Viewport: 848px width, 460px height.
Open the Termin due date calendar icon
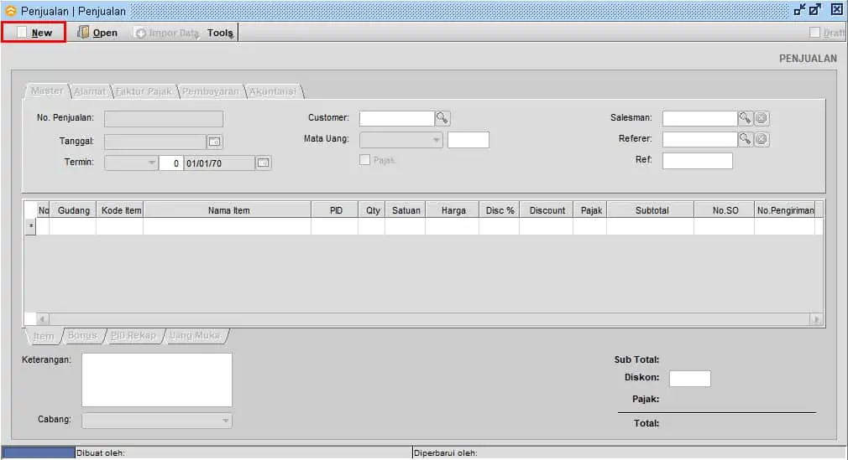(x=263, y=163)
